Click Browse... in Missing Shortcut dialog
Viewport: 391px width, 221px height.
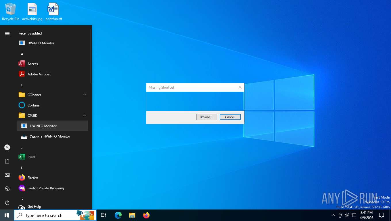(207, 117)
